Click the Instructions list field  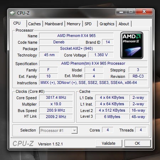click(x=93, y=82)
